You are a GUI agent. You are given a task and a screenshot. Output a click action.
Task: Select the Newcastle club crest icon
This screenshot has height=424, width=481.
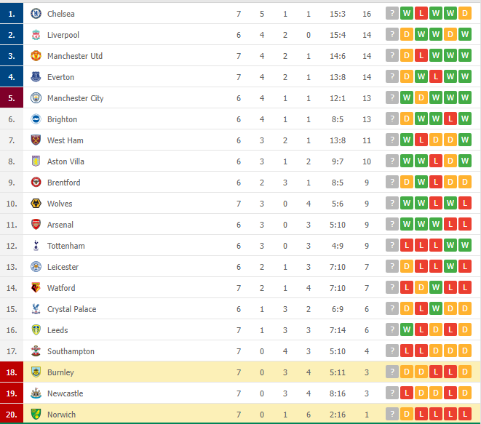coord(36,393)
